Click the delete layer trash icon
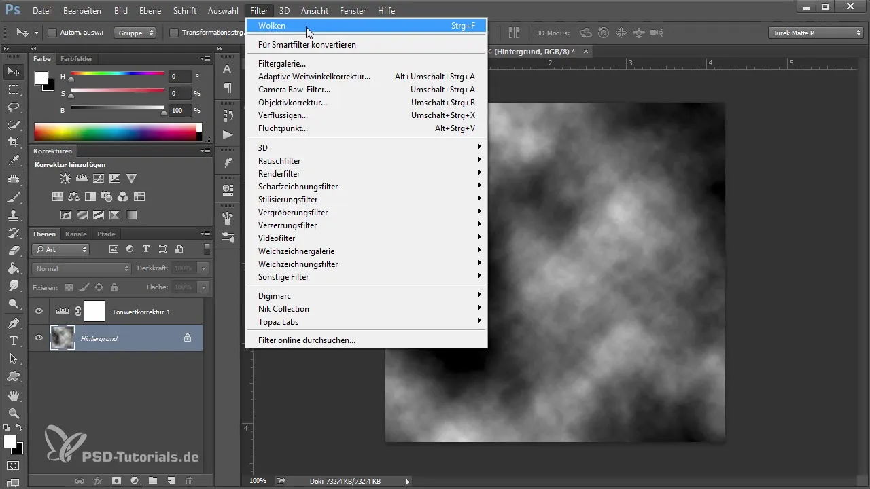The width and height of the screenshot is (870, 489). point(189,481)
